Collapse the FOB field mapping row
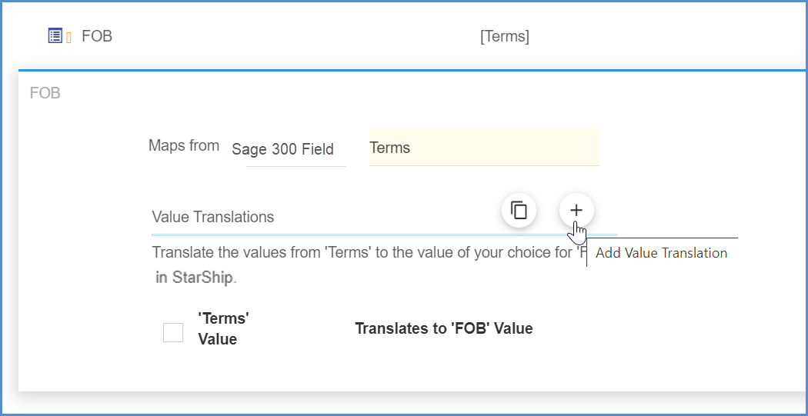 click(x=97, y=35)
